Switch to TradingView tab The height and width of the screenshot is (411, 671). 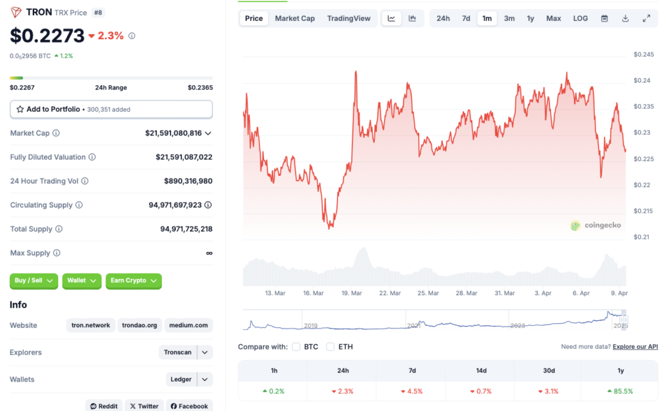pos(349,18)
